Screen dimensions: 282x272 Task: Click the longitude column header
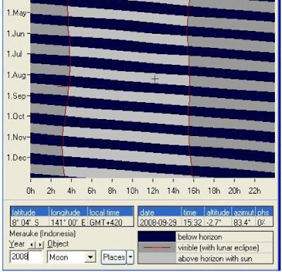(x=68, y=212)
